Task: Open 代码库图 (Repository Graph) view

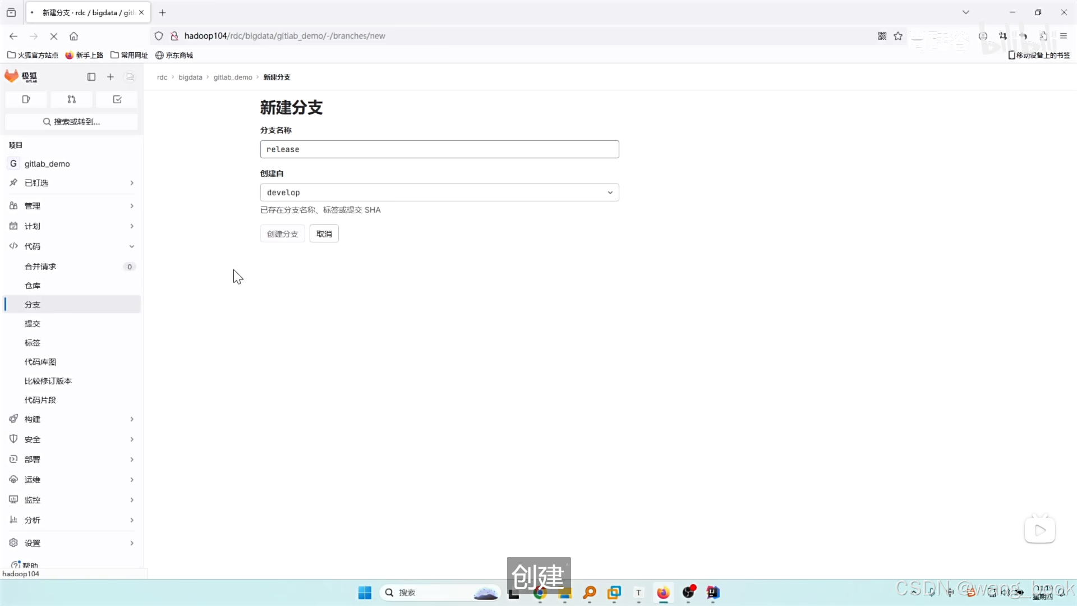Action: [40, 362]
